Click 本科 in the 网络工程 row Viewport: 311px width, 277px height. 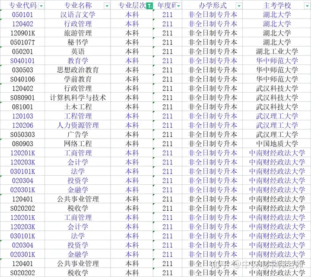pyautogui.click(x=132, y=144)
